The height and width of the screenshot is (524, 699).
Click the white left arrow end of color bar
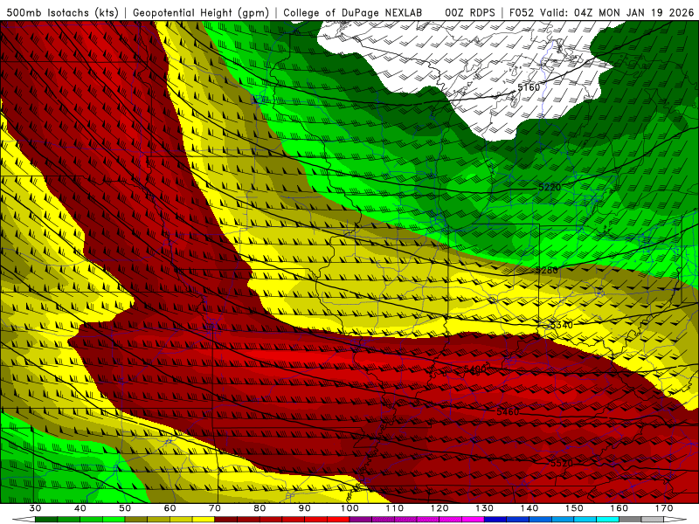point(24,520)
